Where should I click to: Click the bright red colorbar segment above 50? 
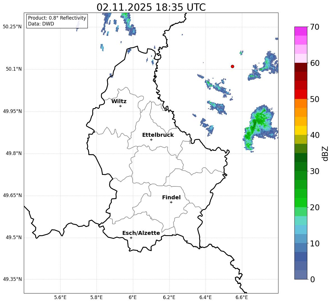(x=301, y=94)
